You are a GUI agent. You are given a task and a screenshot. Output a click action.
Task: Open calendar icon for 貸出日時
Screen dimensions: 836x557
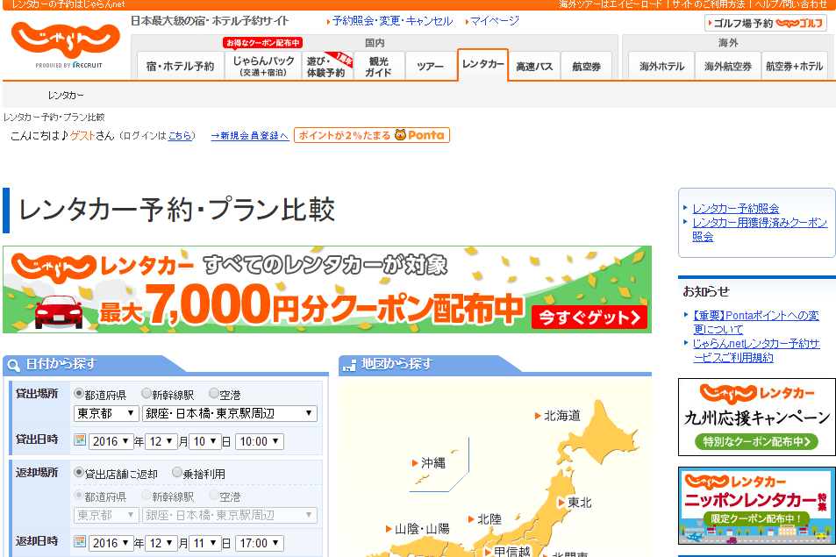[x=80, y=439]
